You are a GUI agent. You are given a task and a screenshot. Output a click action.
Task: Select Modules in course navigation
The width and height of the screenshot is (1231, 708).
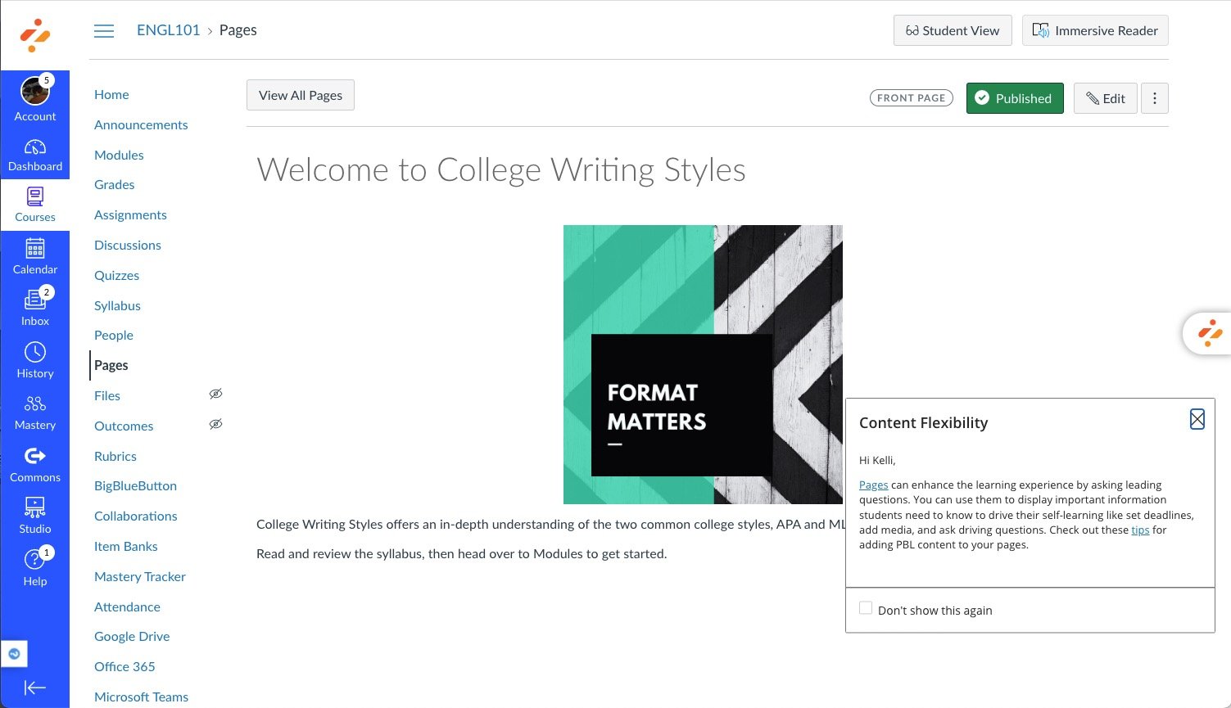click(119, 155)
